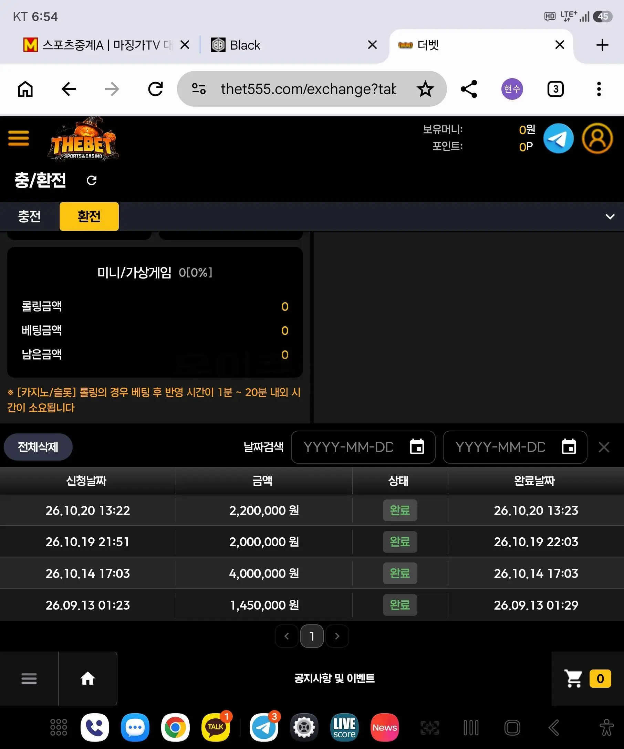Image resolution: width=624 pixels, height=749 pixels.
Task: Select the 환전 tab
Action: pyautogui.click(x=89, y=217)
